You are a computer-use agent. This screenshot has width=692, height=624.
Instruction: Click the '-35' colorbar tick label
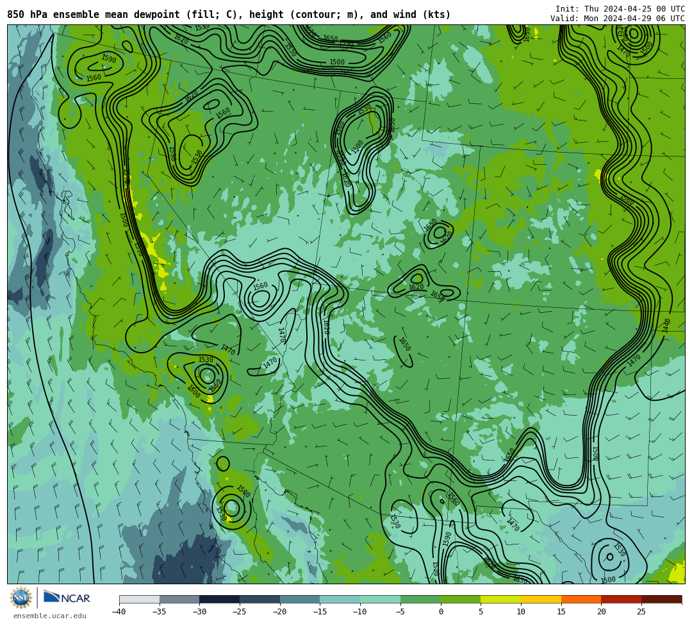click(160, 612)
